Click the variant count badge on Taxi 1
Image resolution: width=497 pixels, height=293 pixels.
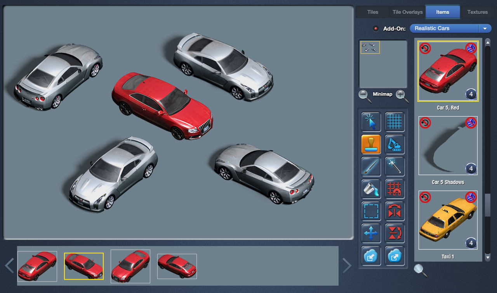471,243
